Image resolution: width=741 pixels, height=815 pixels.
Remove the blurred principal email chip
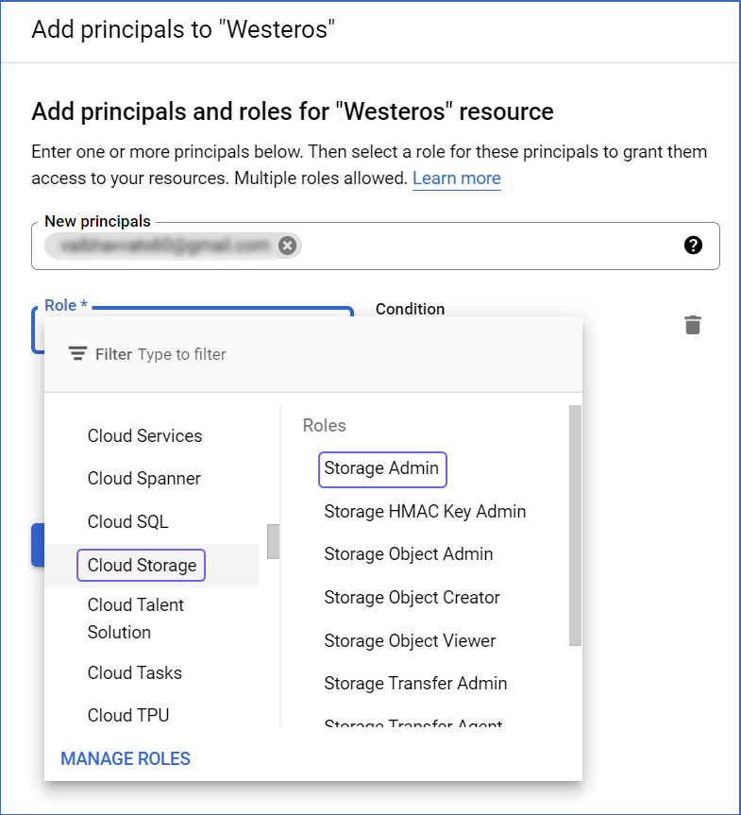pos(287,246)
